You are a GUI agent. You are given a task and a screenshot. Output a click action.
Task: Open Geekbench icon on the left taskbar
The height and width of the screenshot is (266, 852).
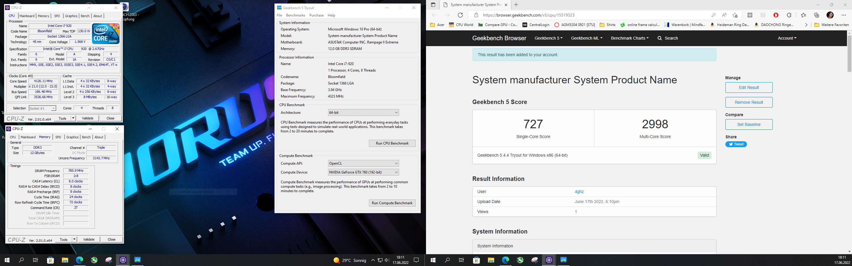tap(138, 260)
